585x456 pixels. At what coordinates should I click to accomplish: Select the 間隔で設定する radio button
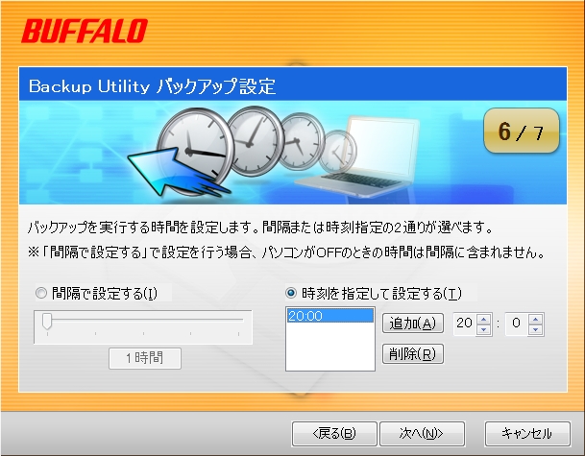(x=41, y=293)
